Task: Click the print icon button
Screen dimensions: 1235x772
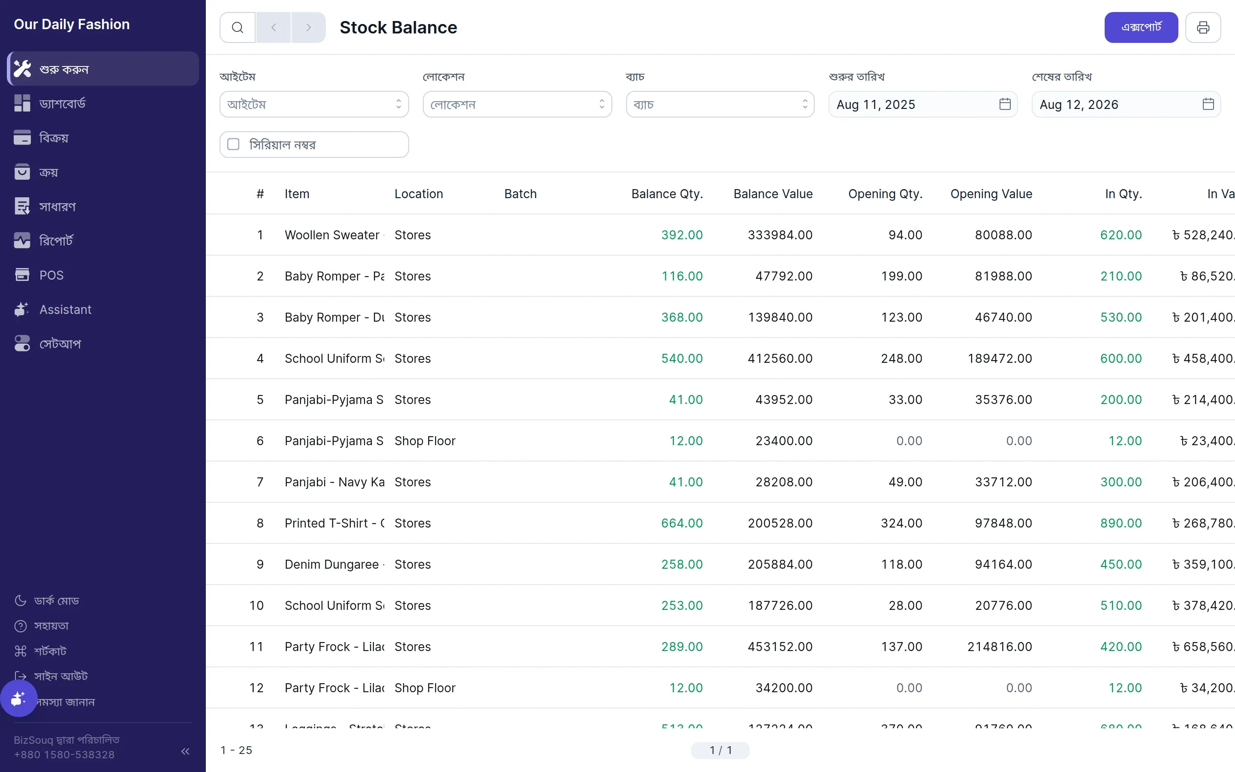Action: coord(1203,27)
